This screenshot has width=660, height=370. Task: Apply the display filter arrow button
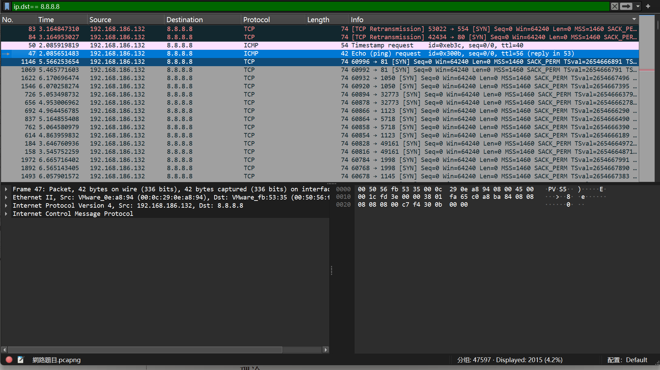pyautogui.click(x=626, y=6)
